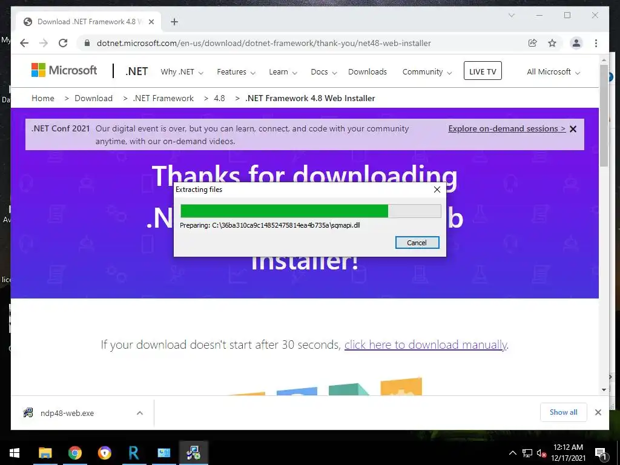Image resolution: width=620 pixels, height=465 pixels.
Task: Expand the Learn menu
Action: pyautogui.click(x=283, y=72)
